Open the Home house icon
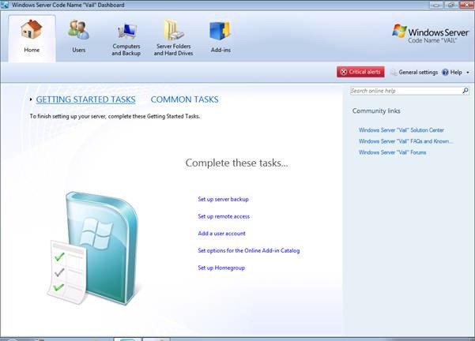This screenshot has width=475, height=341. (x=31, y=29)
